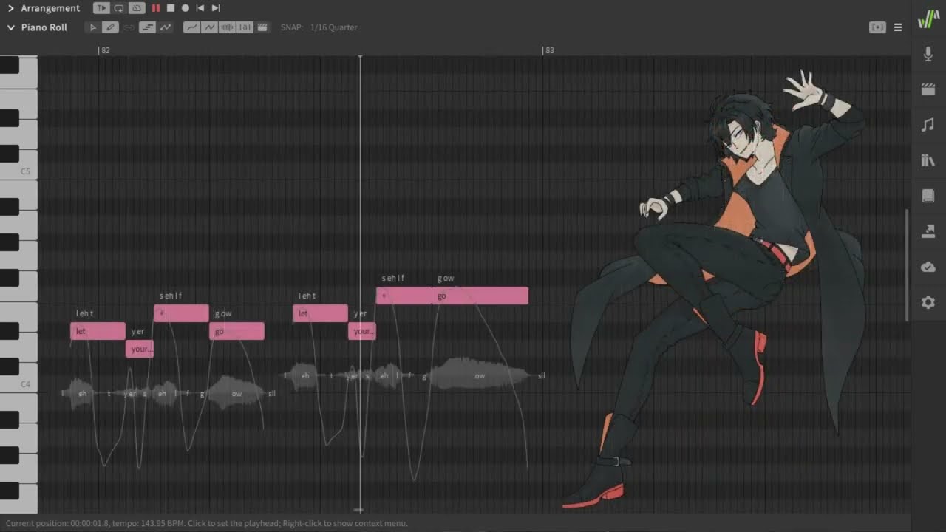Click the large 'ow' waveform segment

479,375
